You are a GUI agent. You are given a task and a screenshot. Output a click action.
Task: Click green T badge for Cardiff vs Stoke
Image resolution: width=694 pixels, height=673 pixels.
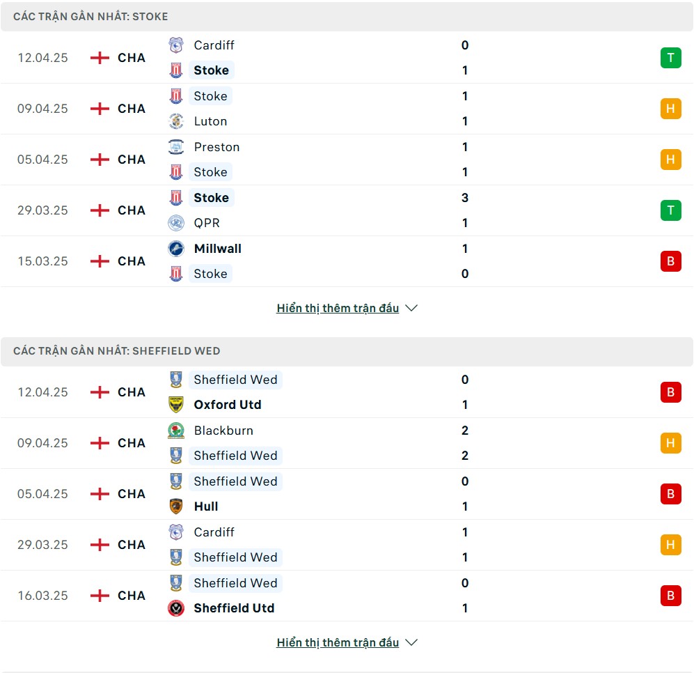[670, 58]
